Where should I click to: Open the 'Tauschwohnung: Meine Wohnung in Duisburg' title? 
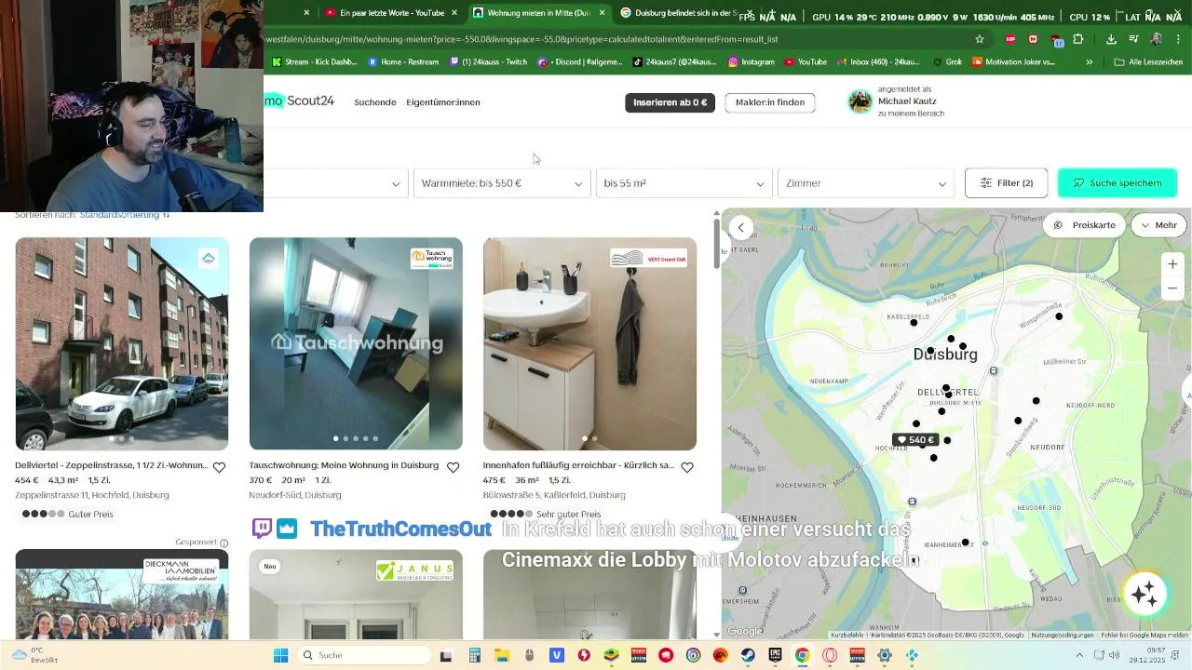point(344,465)
